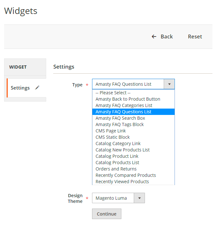Click the Type field label

[77, 85]
